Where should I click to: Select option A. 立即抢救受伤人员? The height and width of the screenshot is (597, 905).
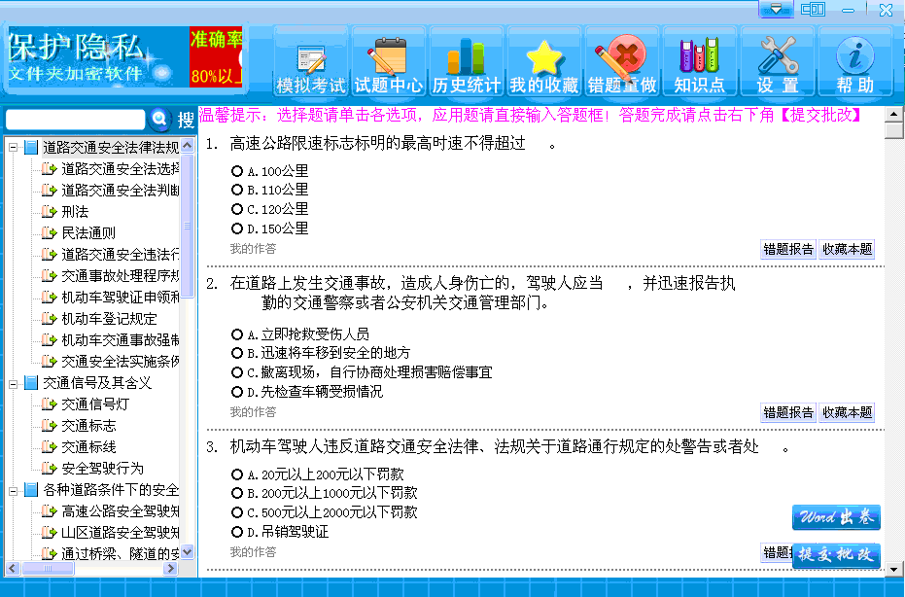pyautogui.click(x=236, y=334)
